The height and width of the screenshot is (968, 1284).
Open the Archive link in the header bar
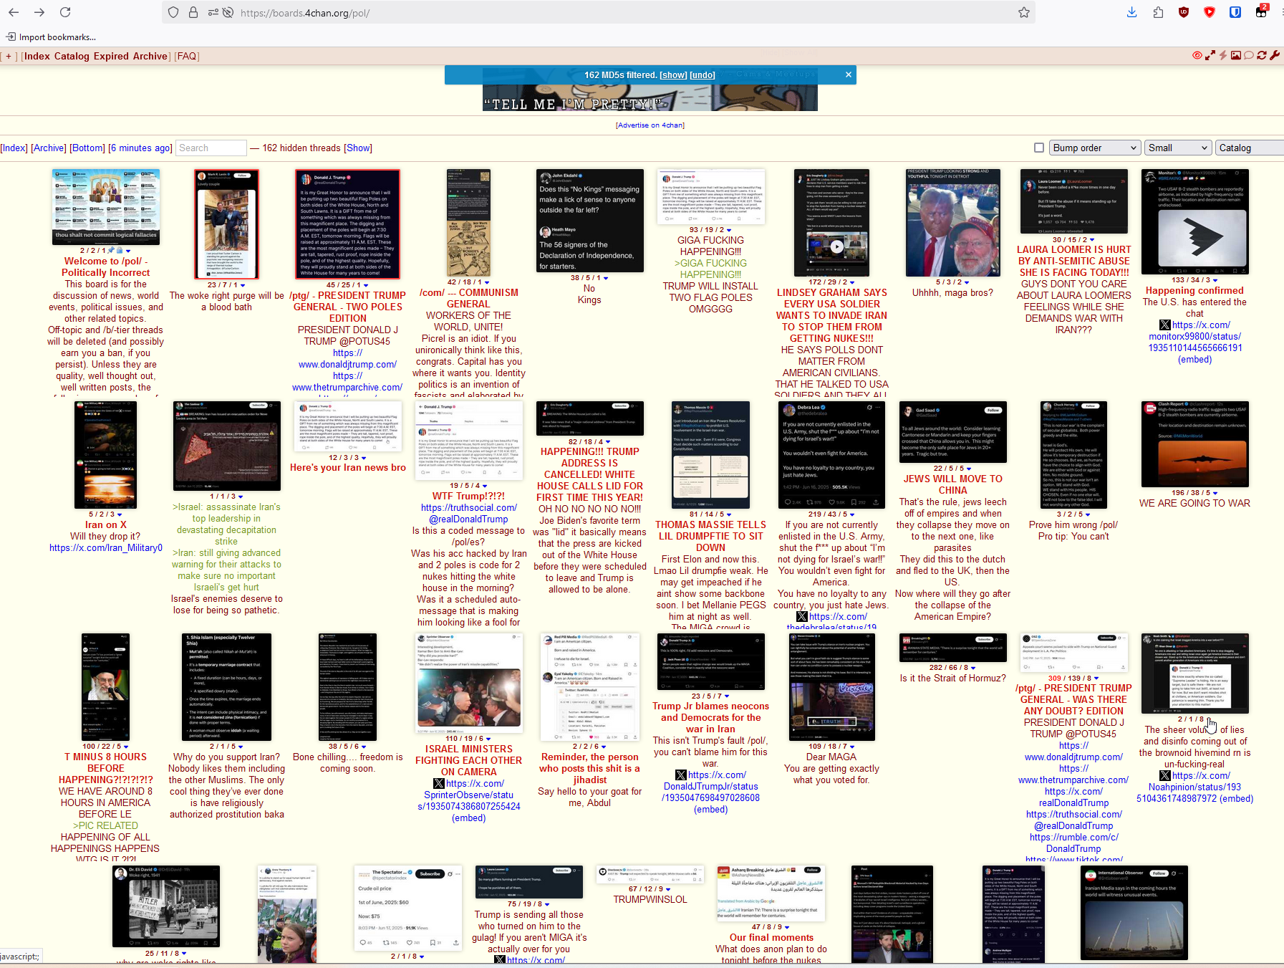point(150,56)
